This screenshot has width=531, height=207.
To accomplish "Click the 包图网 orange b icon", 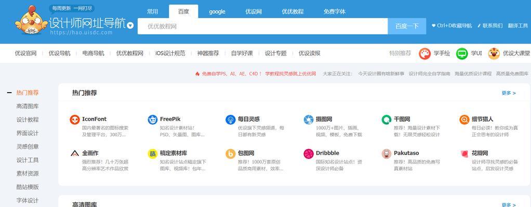I will coord(230,153).
